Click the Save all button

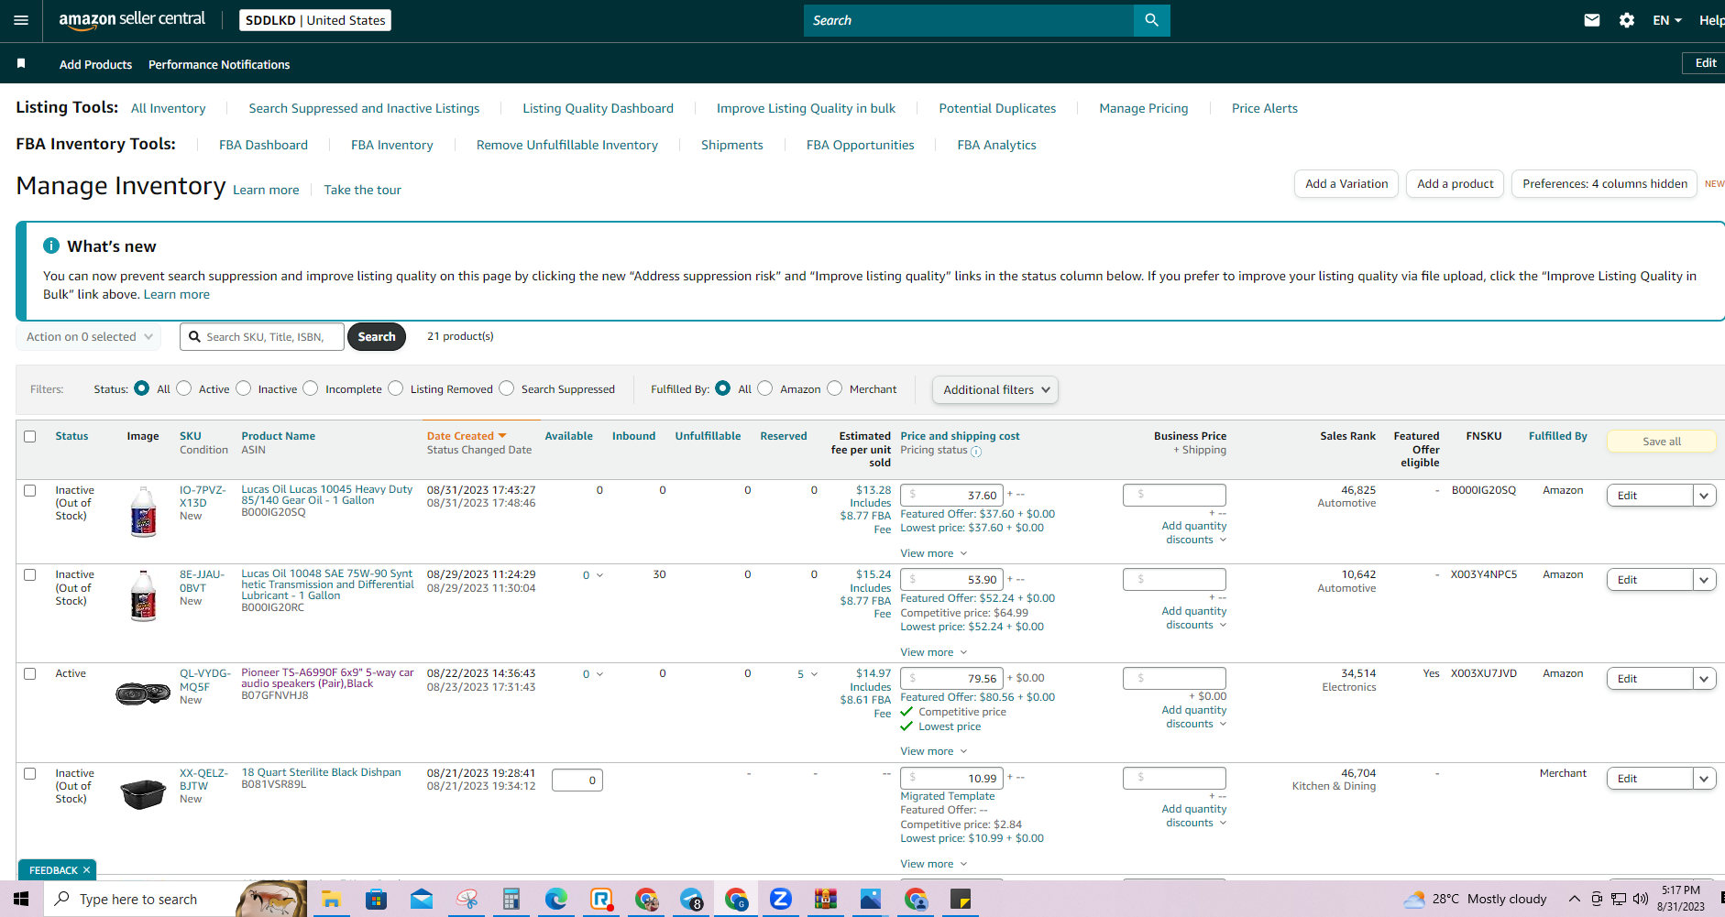[x=1662, y=442]
